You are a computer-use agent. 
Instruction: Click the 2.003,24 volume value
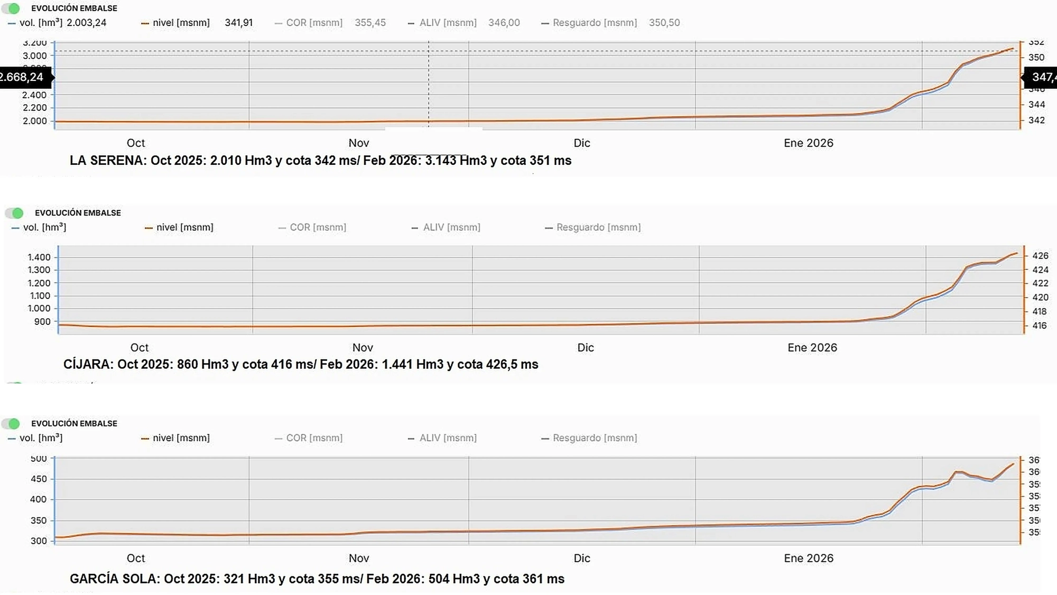click(87, 23)
